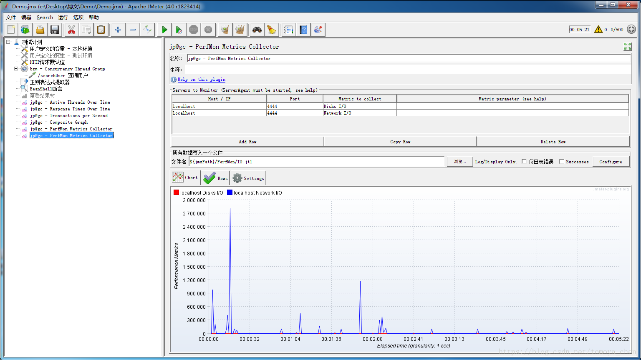Click into the 注释 comment field

[407, 70]
